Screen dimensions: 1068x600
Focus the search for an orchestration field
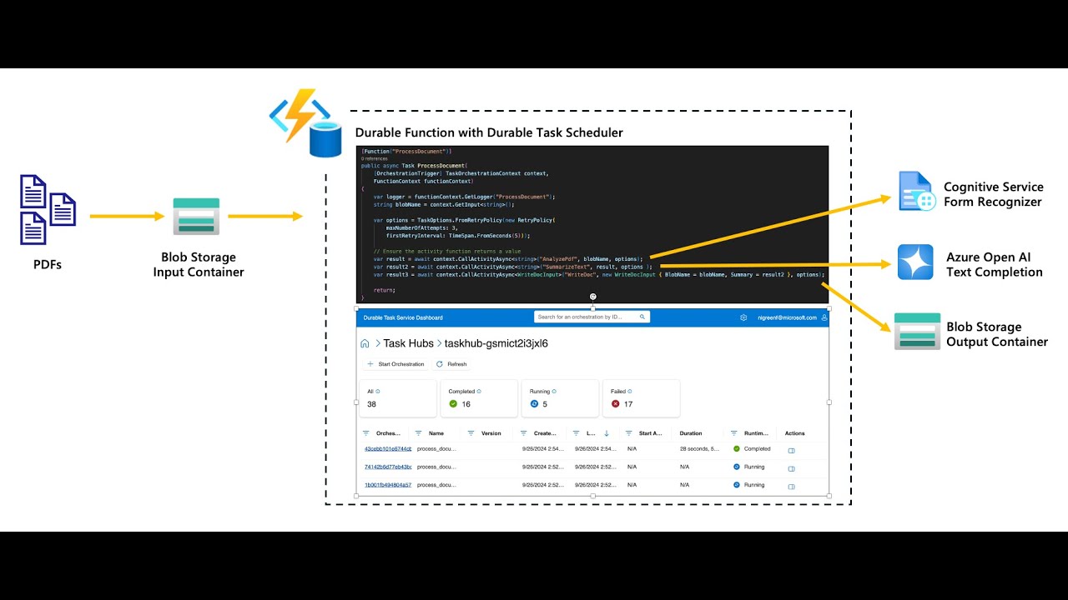592,317
